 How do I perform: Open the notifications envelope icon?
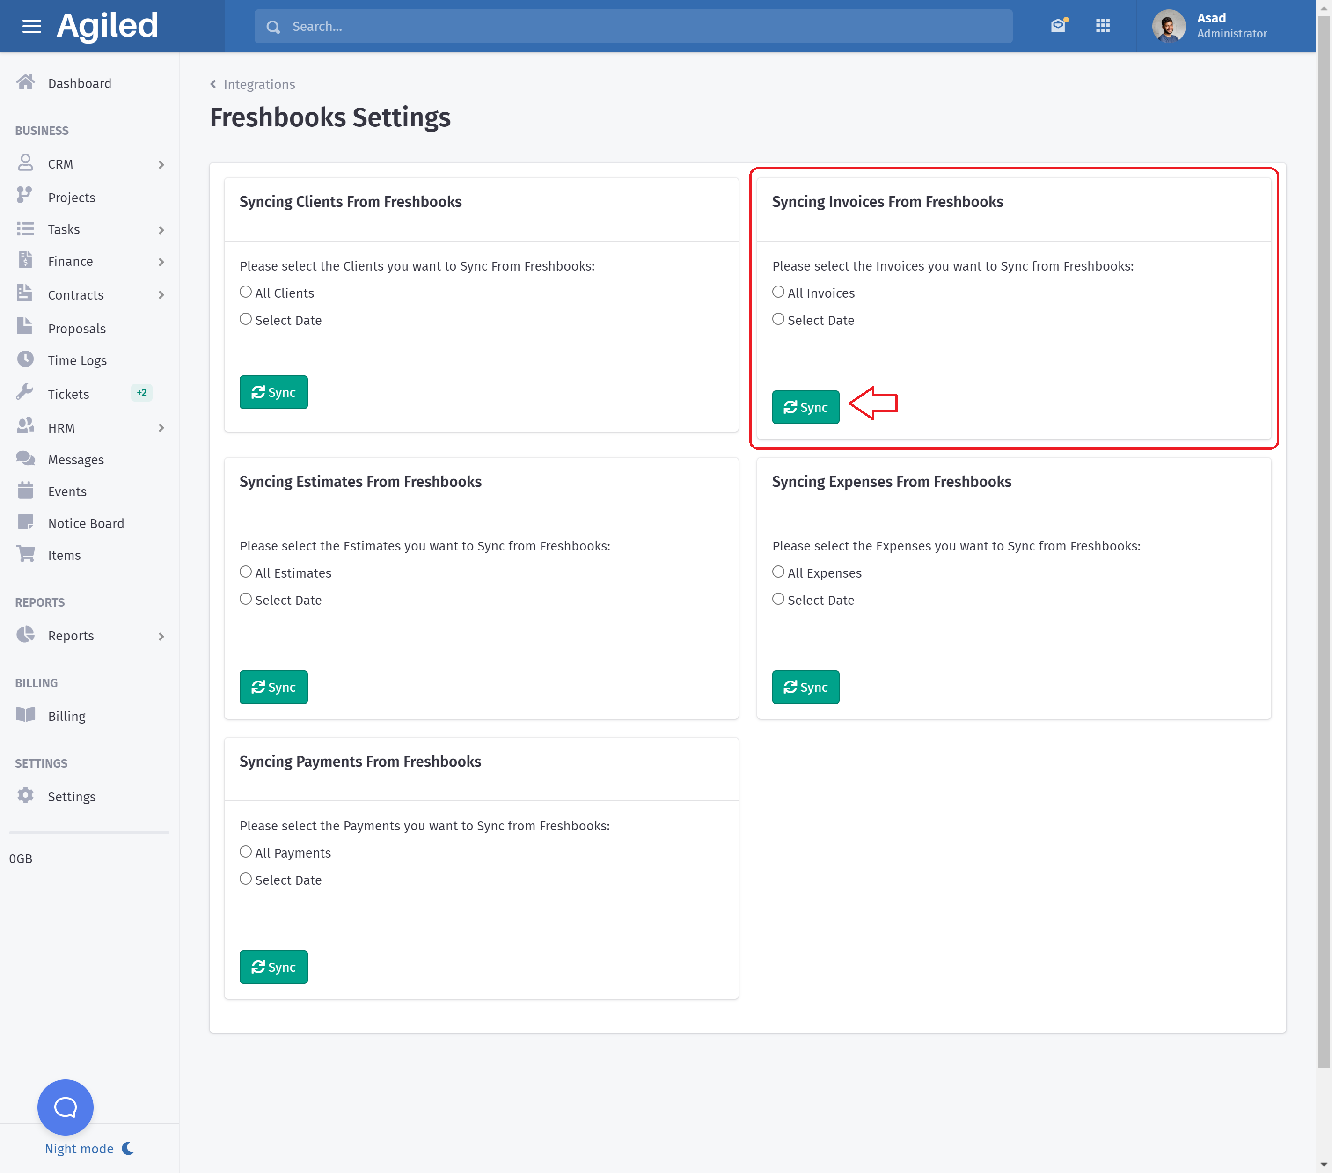[x=1058, y=26]
